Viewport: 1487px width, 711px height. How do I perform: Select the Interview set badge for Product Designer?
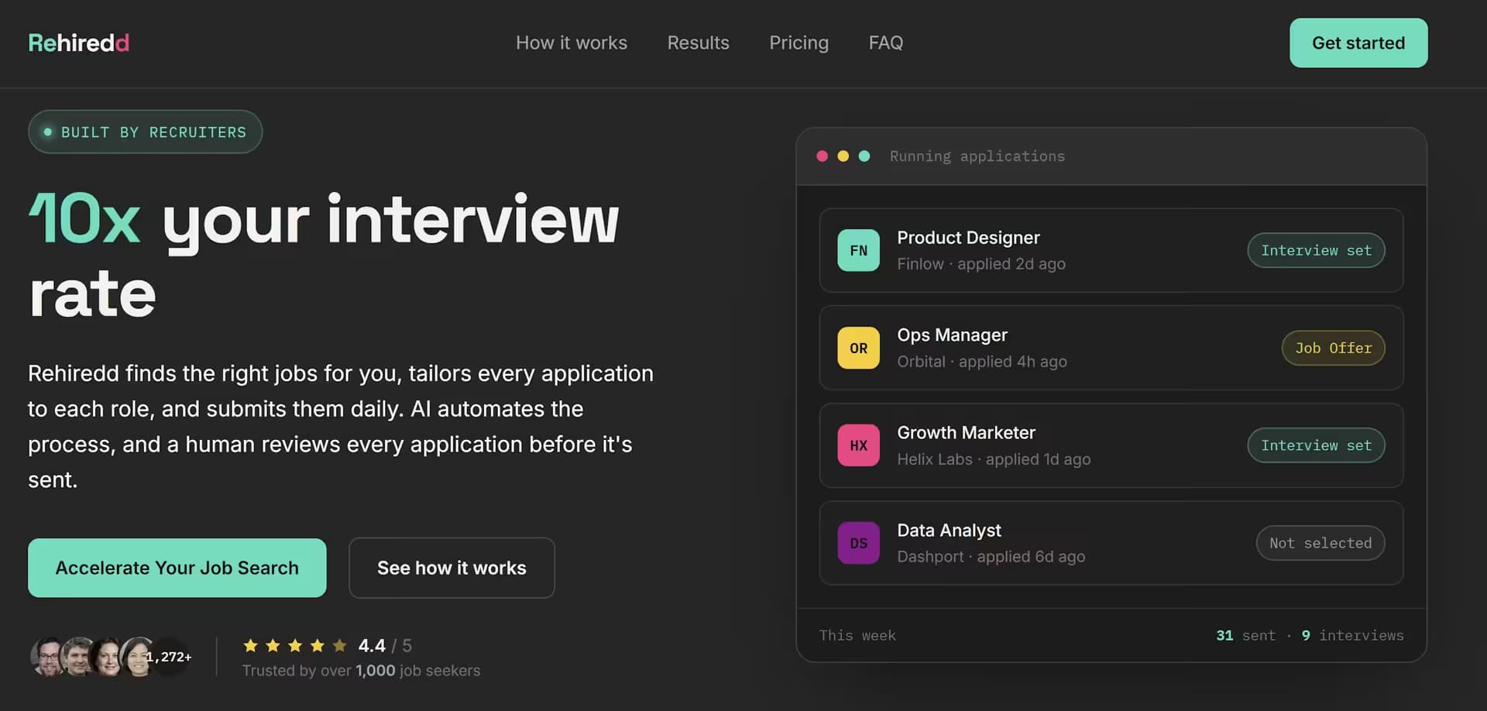point(1316,250)
